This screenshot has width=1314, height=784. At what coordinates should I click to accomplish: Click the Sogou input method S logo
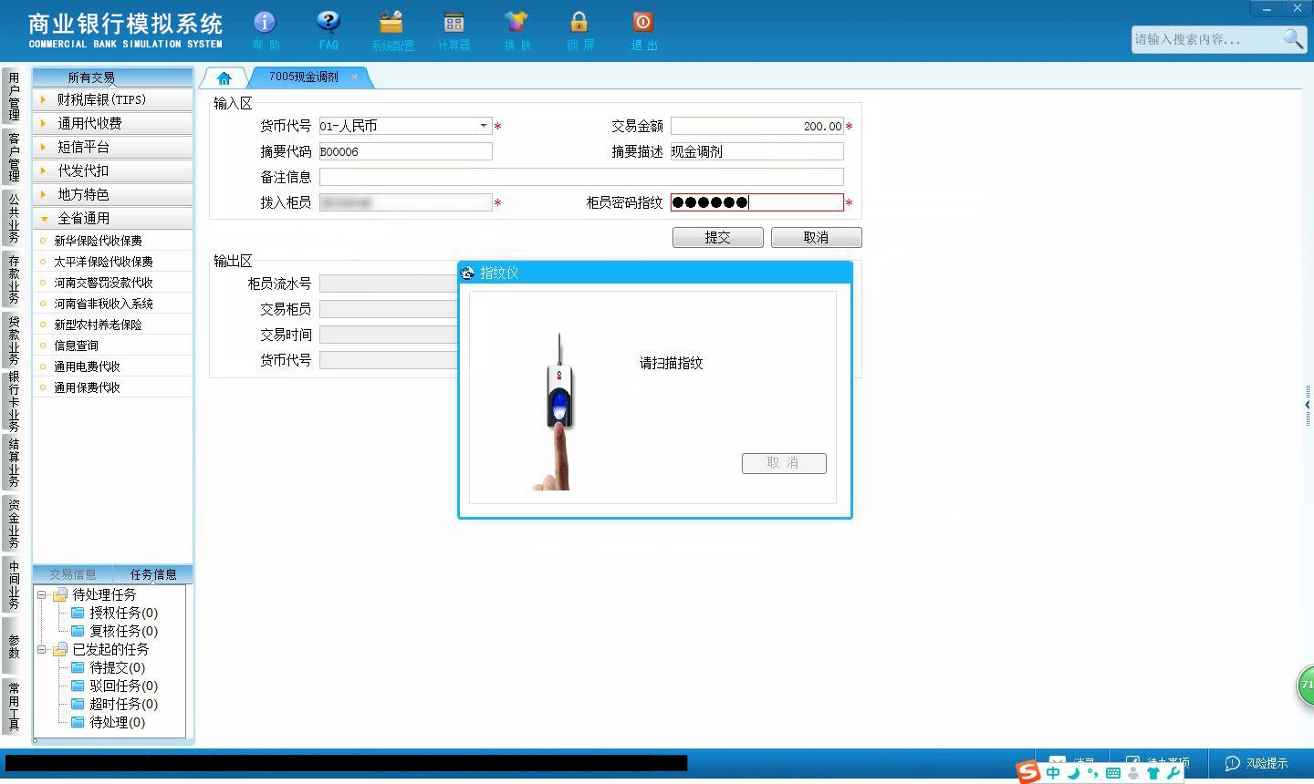[1029, 773]
